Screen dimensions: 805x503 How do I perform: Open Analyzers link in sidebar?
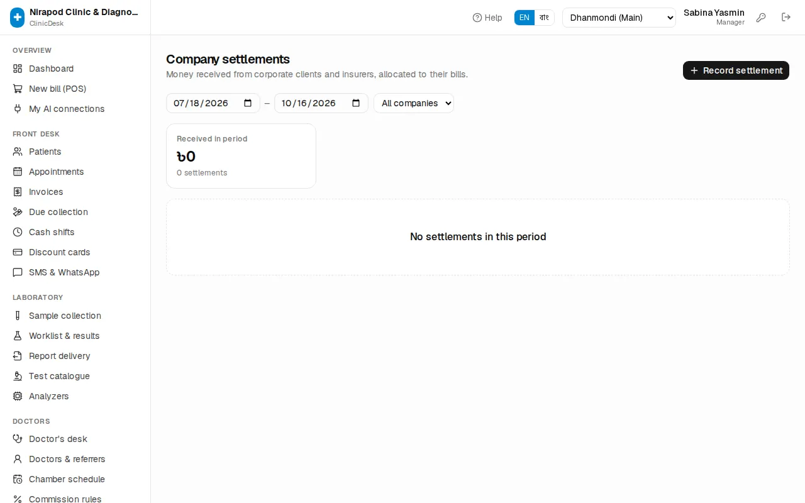pyautogui.click(x=75, y=396)
